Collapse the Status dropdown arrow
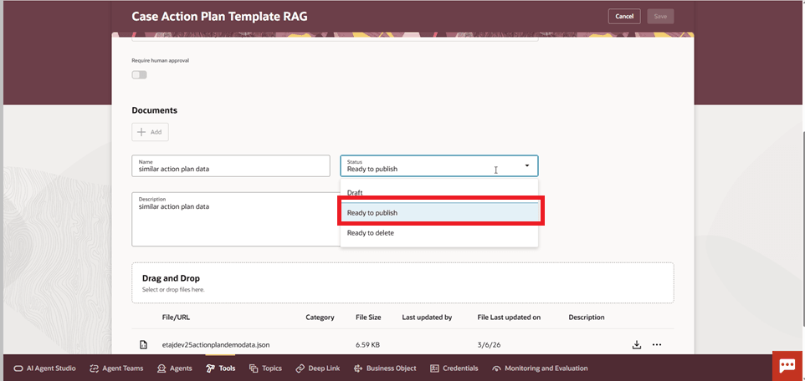805x381 pixels. coord(527,165)
